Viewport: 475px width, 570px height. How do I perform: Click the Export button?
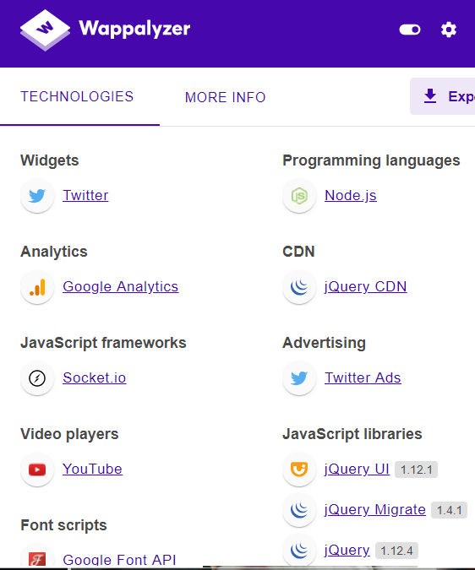point(443,96)
